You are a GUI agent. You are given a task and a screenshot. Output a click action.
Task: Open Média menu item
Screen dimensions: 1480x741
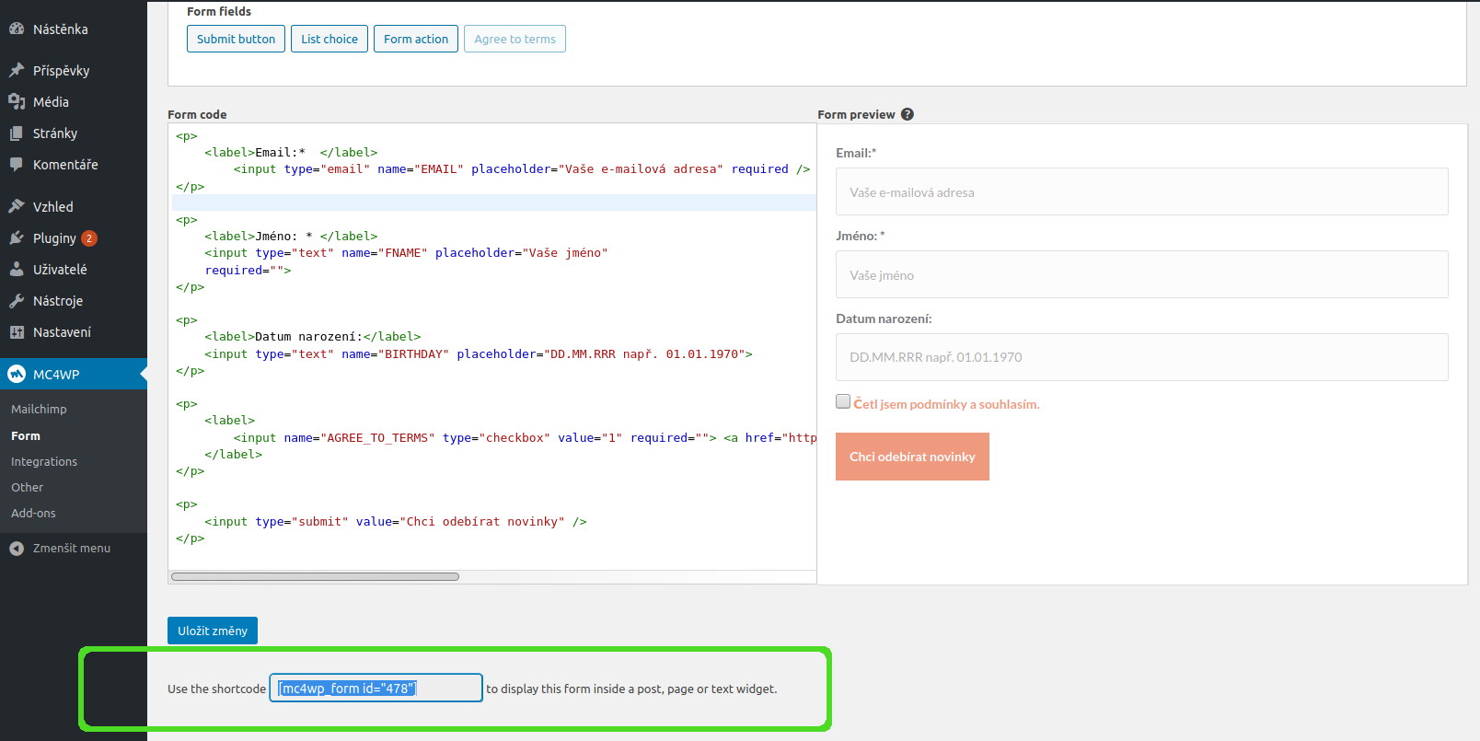[74, 101]
